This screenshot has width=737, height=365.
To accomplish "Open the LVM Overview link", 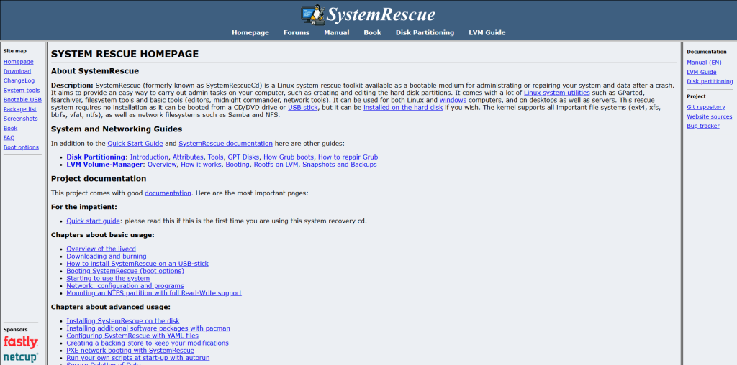I will click(x=162, y=165).
